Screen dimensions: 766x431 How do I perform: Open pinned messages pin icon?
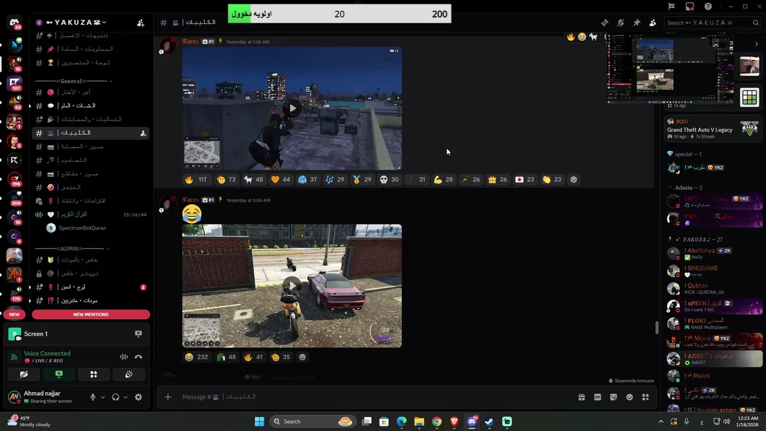(x=637, y=23)
